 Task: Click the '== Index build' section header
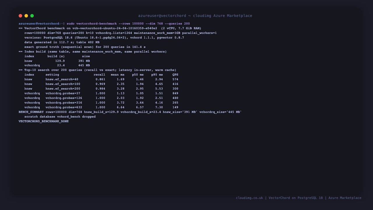(93, 52)
